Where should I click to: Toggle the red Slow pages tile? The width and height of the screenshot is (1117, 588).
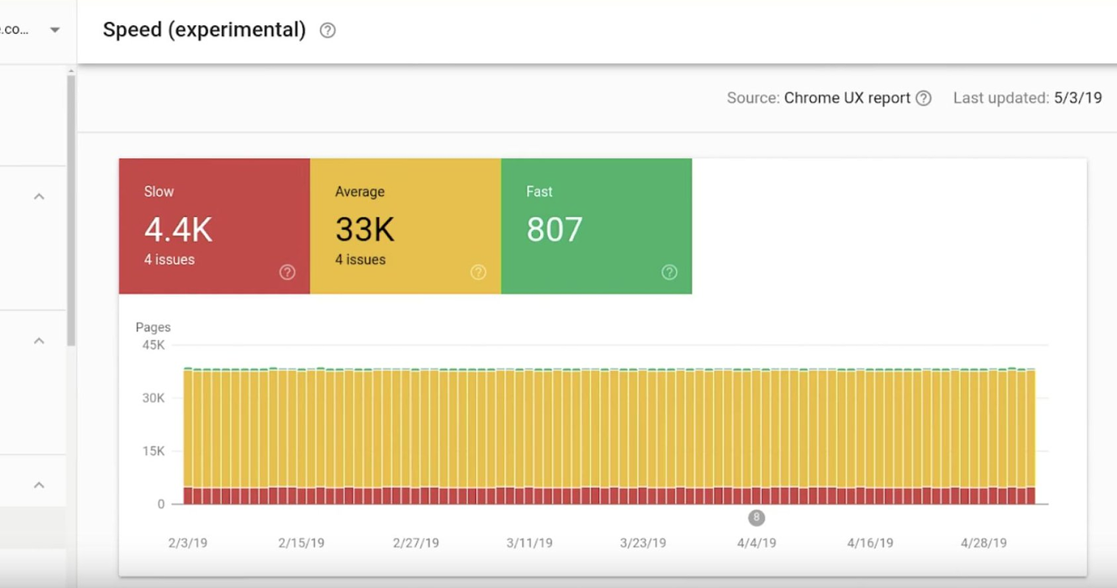tap(214, 213)
